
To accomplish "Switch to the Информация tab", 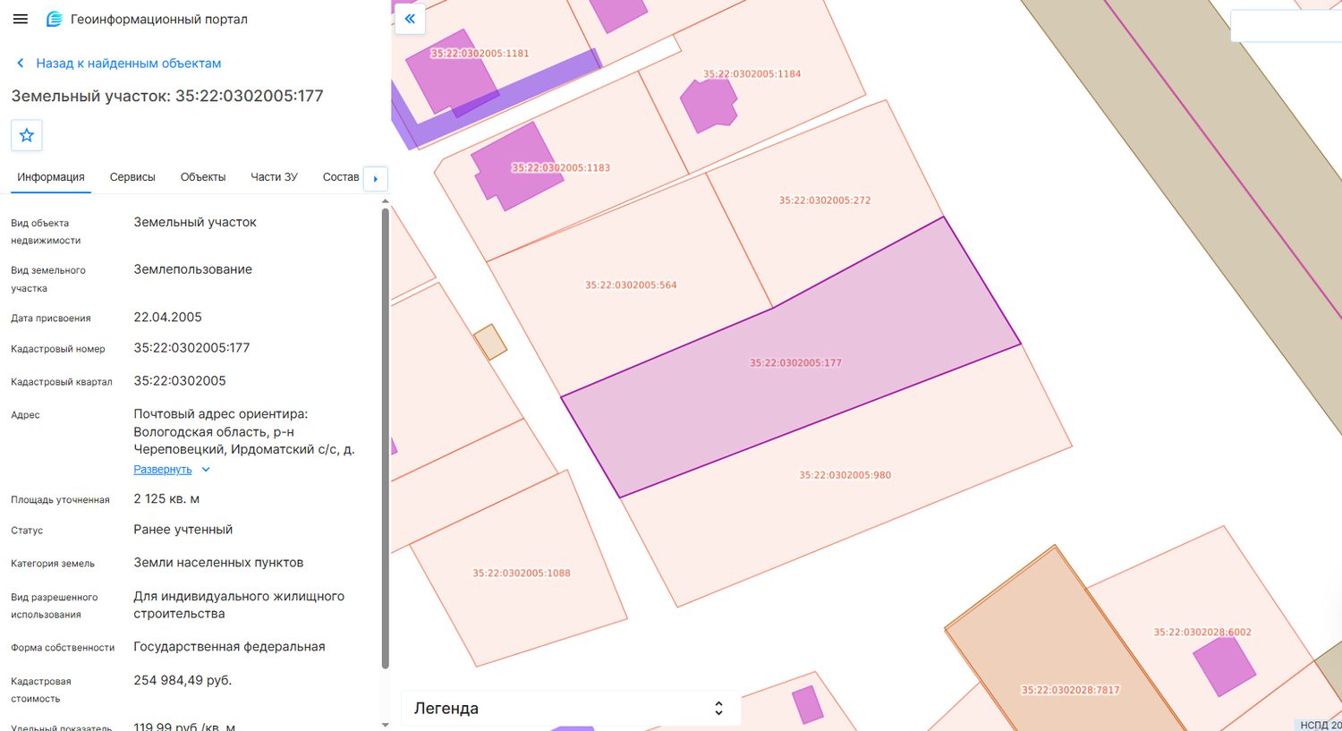I will (x=51, y=177).
